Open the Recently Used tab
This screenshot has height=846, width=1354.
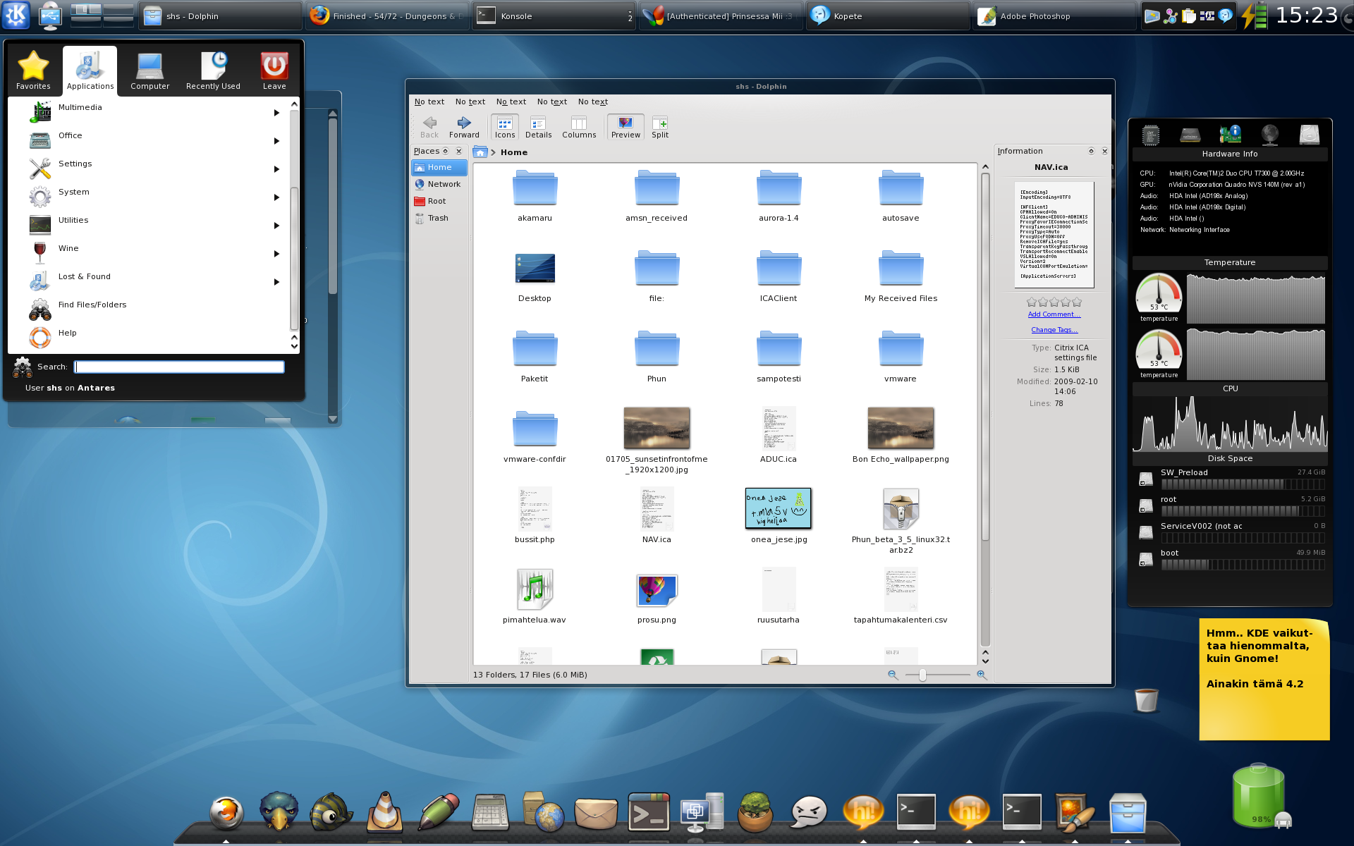pyautogui.click(x=213, y=71)
